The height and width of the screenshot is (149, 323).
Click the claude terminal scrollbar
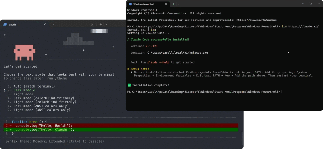(242, 139)
